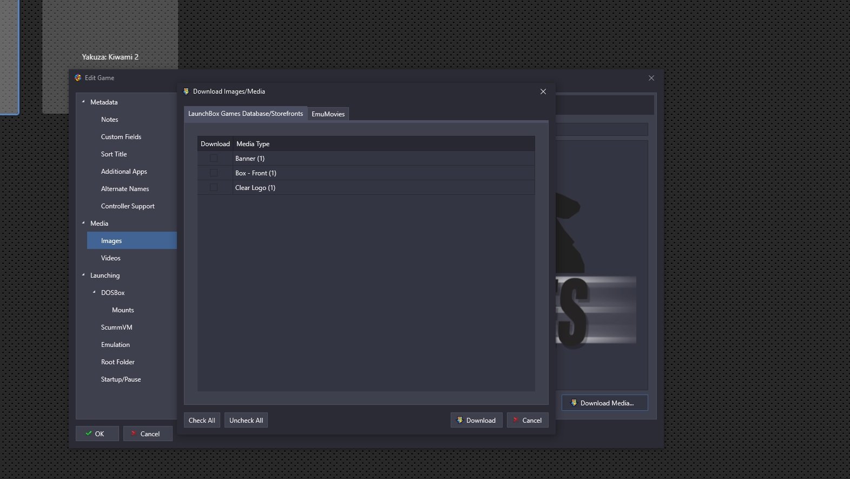This screenshot has width=850, height=479.
Task: Switch to the EmuMovies tab
Action: [328, 114]
